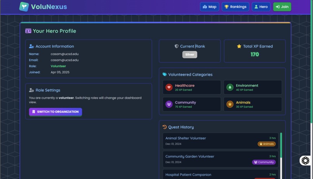
Task: Select the Healthcare category card
Action: coord(192,87)
